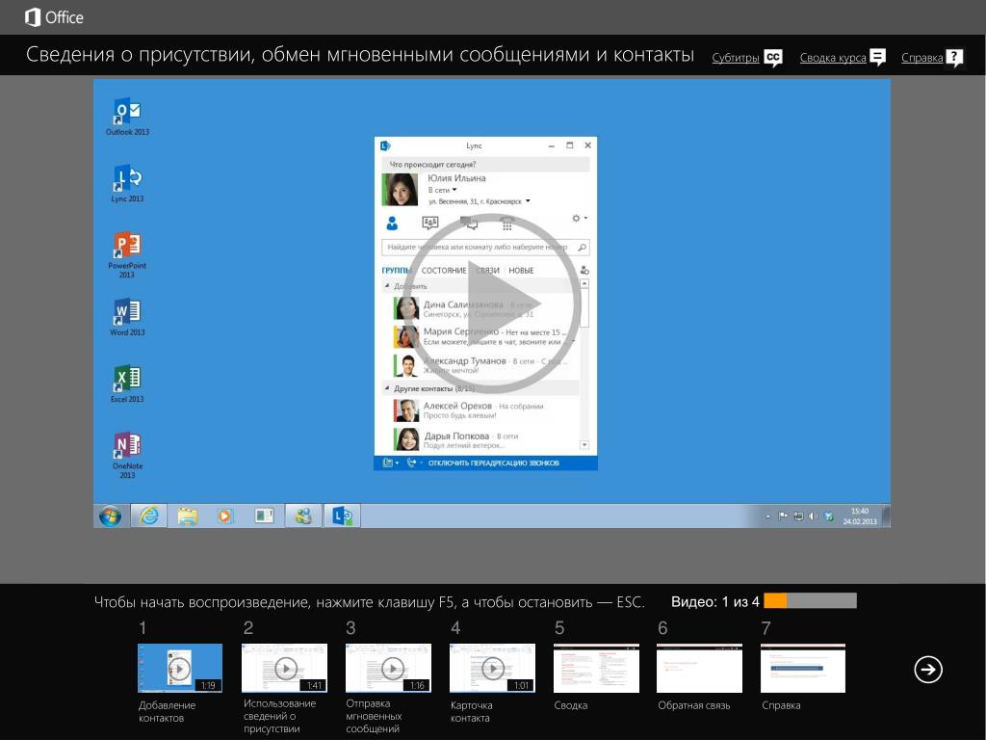This screenshot has width=986, height=740.
Task: Collapse the Другие контакты group
Action: point(387,388)
